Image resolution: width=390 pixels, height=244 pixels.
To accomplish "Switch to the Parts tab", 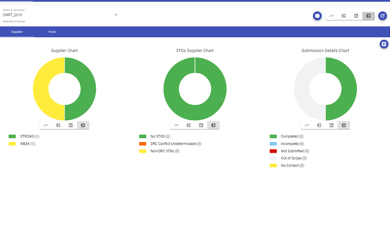I will [52, 32].
